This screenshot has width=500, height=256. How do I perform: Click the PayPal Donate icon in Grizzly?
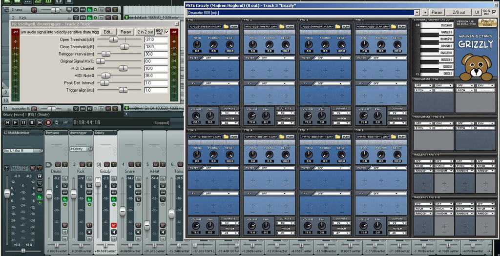coord(487,22)
